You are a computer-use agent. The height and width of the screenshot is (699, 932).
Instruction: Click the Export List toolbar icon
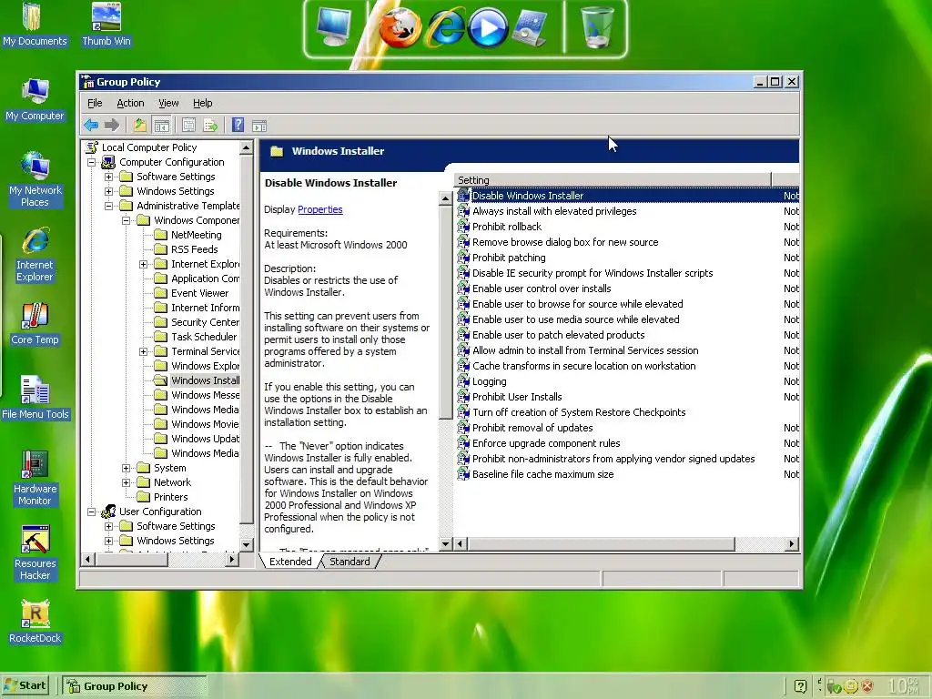pos(210,125)
